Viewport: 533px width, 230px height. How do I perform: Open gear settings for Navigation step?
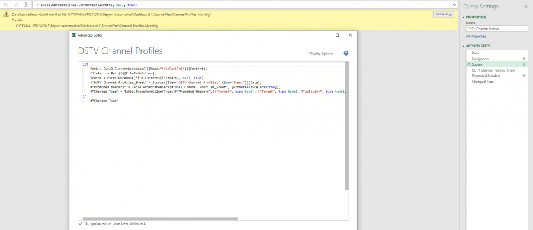point(524,59)
